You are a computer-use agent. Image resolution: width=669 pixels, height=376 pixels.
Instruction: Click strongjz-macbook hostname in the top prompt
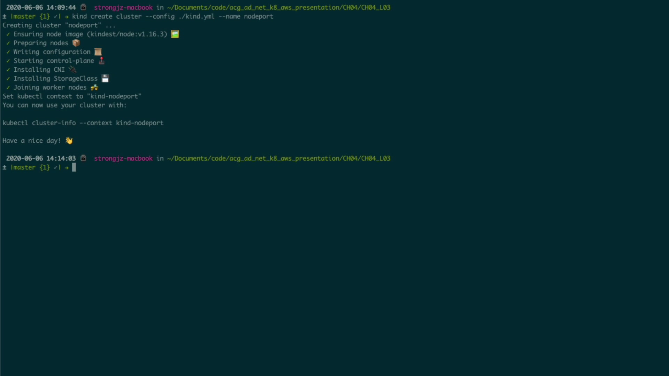tap(123, 7)
